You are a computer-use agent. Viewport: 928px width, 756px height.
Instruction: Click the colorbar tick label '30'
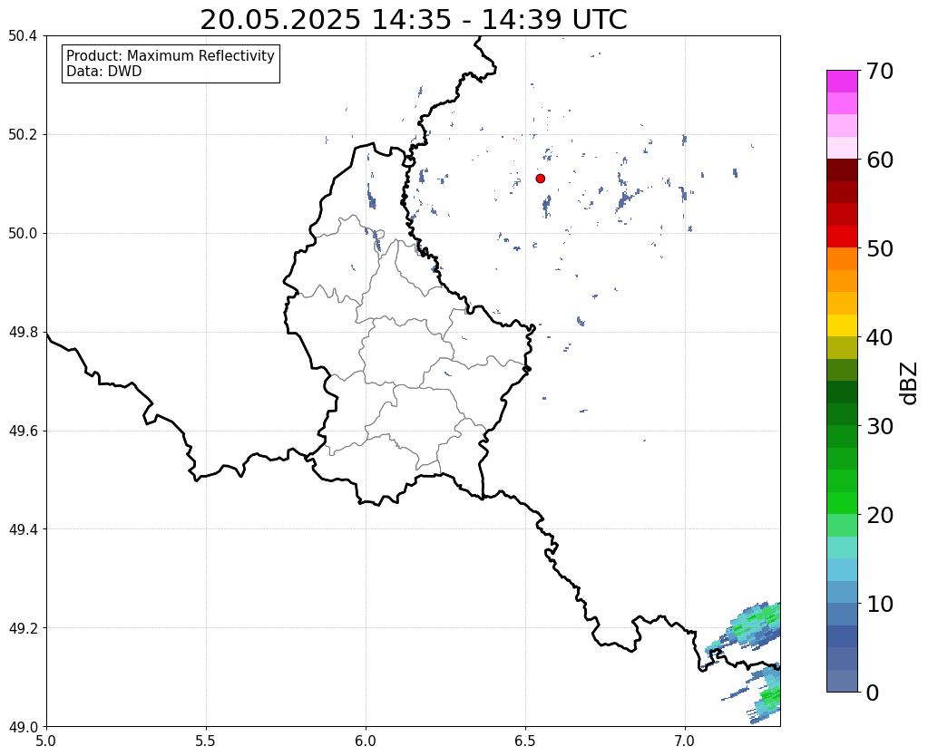click(x=880, y=426)
